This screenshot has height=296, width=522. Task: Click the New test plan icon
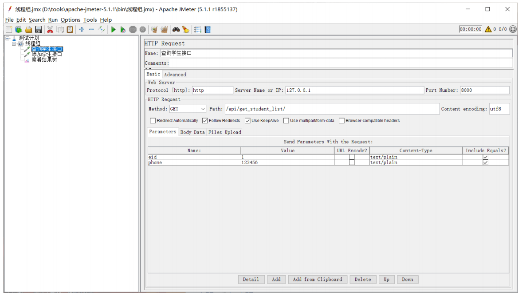9,30
